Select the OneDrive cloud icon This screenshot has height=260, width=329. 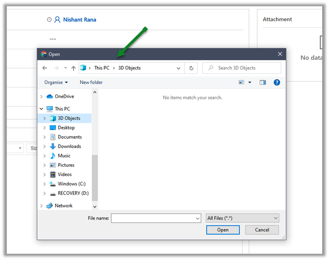pyautogui.click(x=50, y=96)
